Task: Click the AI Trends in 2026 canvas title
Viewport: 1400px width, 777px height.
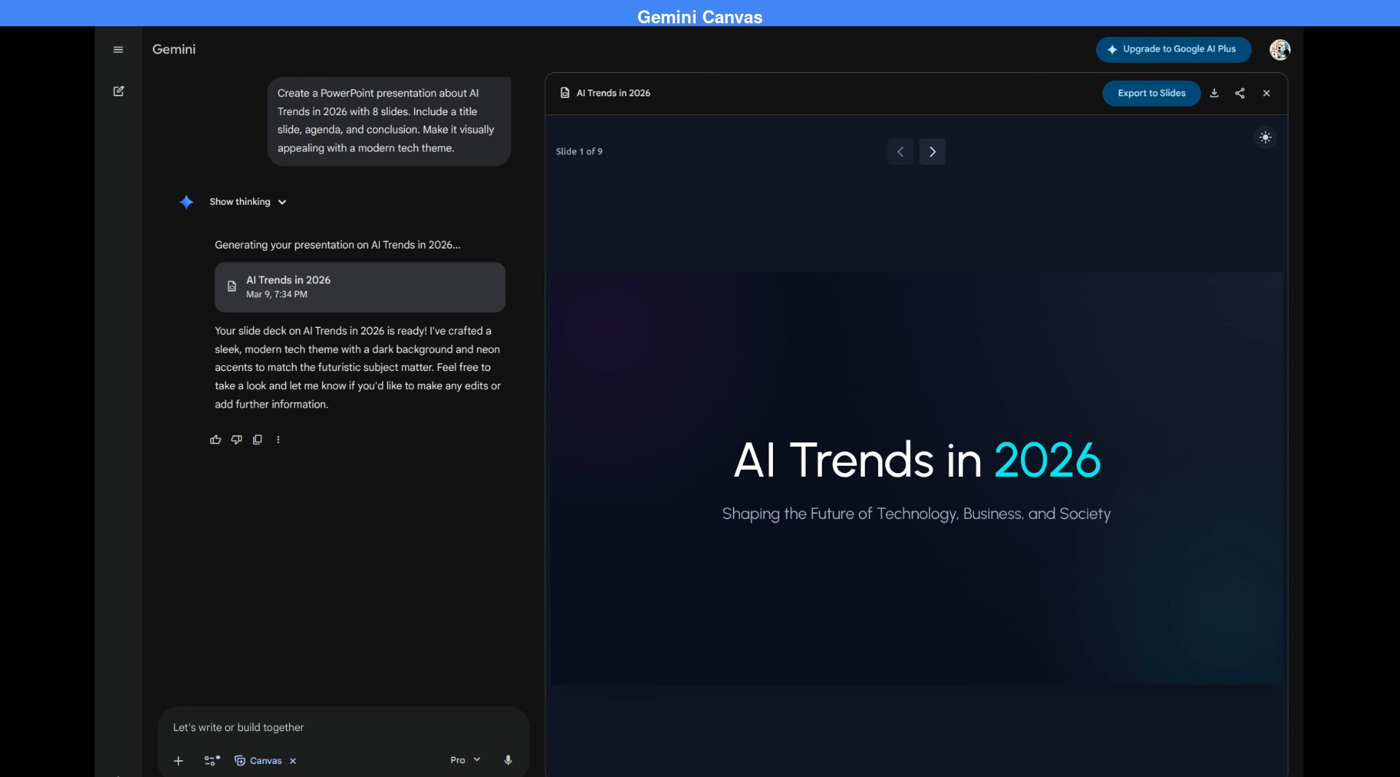Action: point(613,93)
